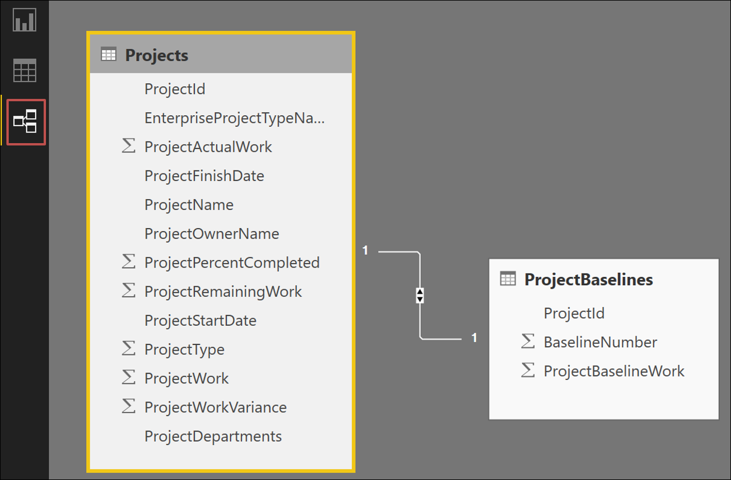Click the ProjectBaselines table icon

click(508, 279)
